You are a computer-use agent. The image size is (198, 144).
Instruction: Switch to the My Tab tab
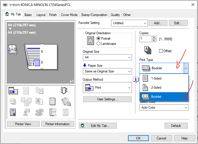(13, 14)
